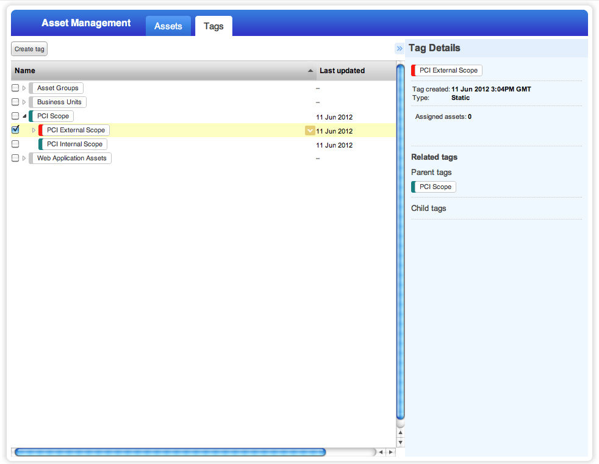
Task: Click the horizontal scrollbar left arrow
Action: pyautogui.click(x=381, y=452)
